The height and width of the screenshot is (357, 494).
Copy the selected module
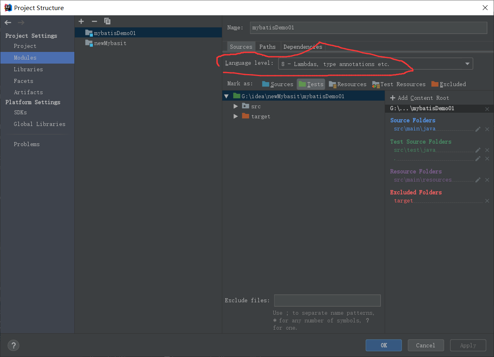(107, 21)
